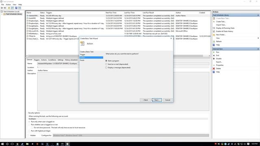Click the Windows Start button
The height and width of the screenshot is (146, 260).
point(2,144)
